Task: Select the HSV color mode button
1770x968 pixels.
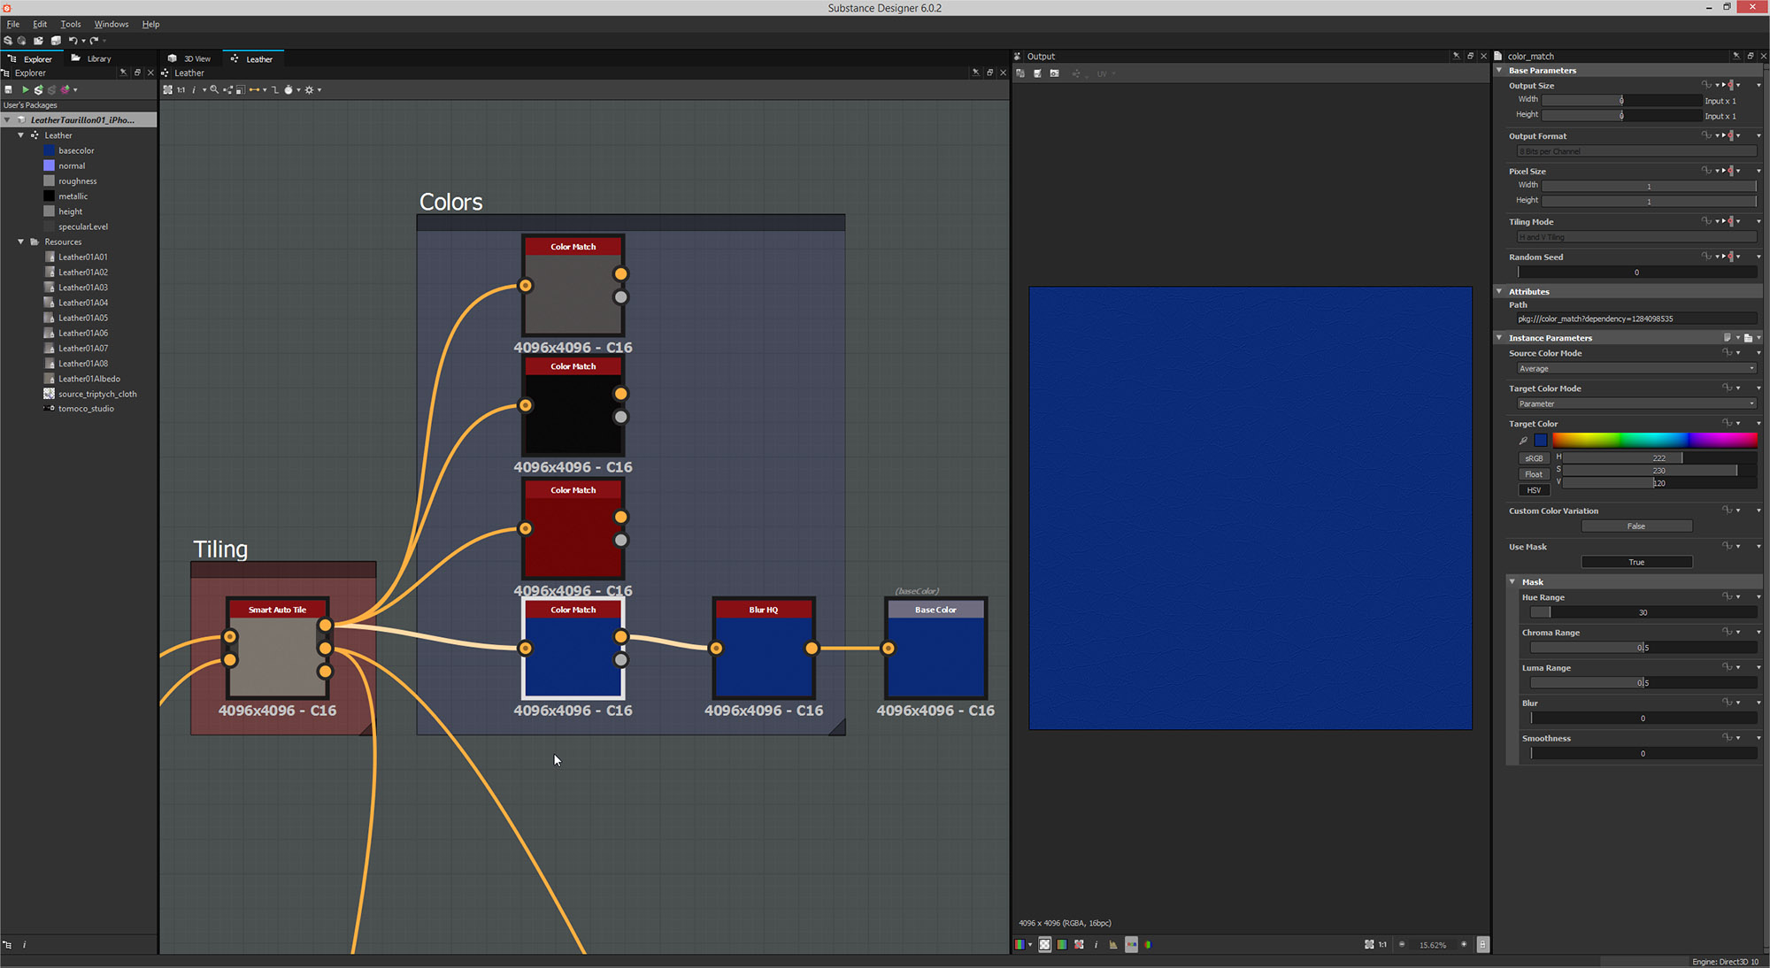Action: tap(1534, 490)
